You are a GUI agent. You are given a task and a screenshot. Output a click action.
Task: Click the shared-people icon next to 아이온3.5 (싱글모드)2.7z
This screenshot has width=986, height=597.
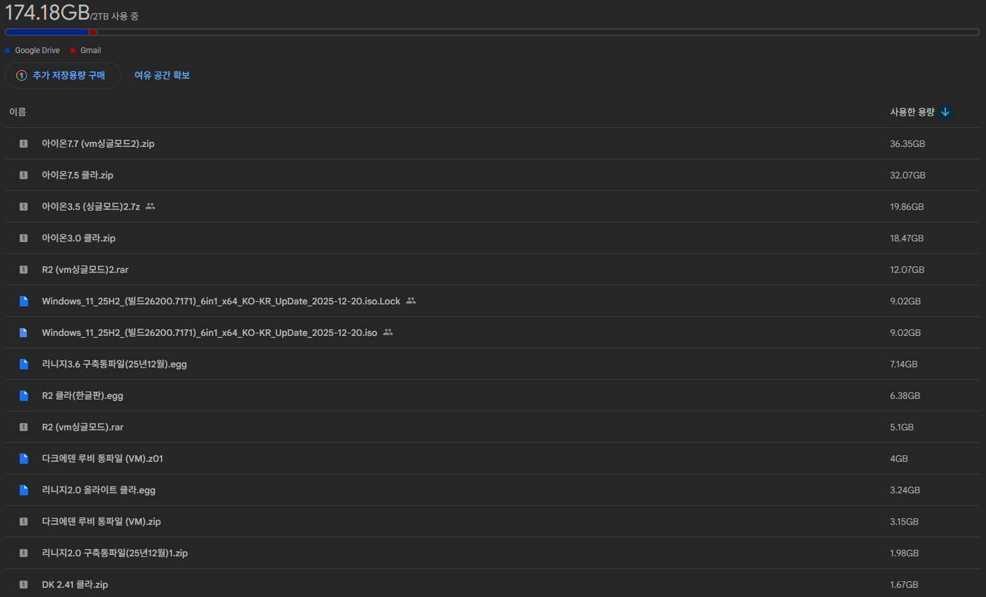[x=150, y=206]
